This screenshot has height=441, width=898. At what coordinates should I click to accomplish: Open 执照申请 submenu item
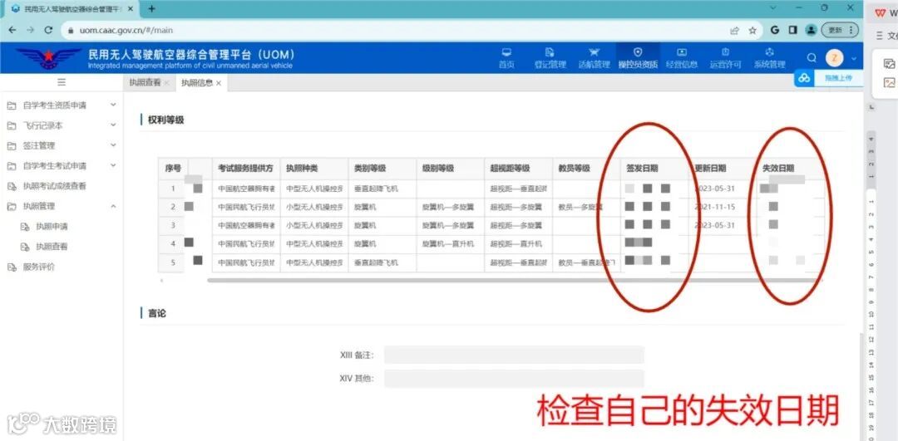pos(52,227)
